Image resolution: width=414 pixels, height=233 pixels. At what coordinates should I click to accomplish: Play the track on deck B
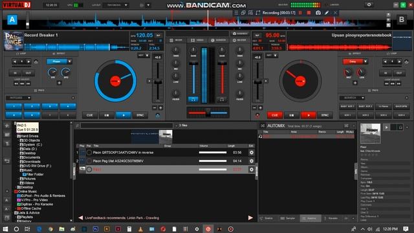tap(308, 115)
